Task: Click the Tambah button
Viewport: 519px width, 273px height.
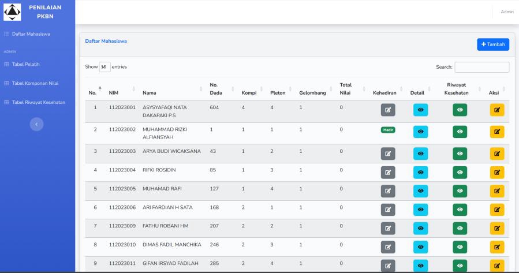Action: 492,44
